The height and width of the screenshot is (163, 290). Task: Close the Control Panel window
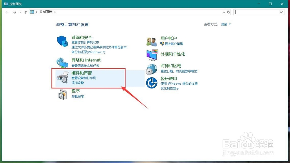(x=282, y=4)
